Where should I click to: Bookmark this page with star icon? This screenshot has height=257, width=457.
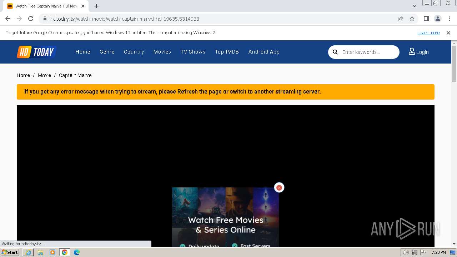point(412,19)
